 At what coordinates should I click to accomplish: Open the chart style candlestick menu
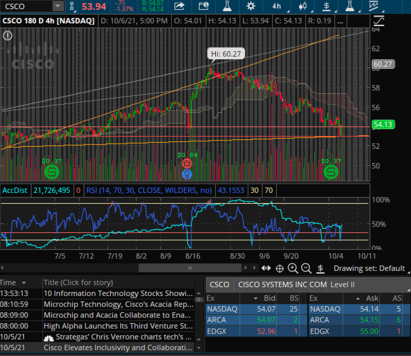(x=302, y=6)
